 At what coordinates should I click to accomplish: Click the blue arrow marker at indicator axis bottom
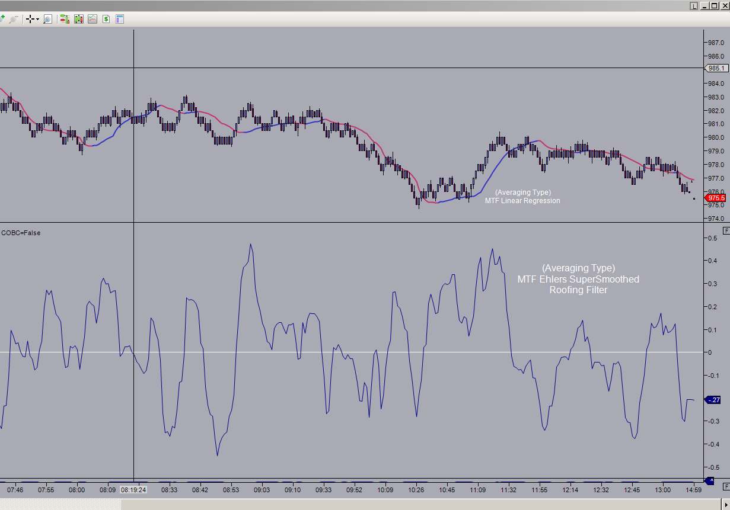tap(709, 480)
